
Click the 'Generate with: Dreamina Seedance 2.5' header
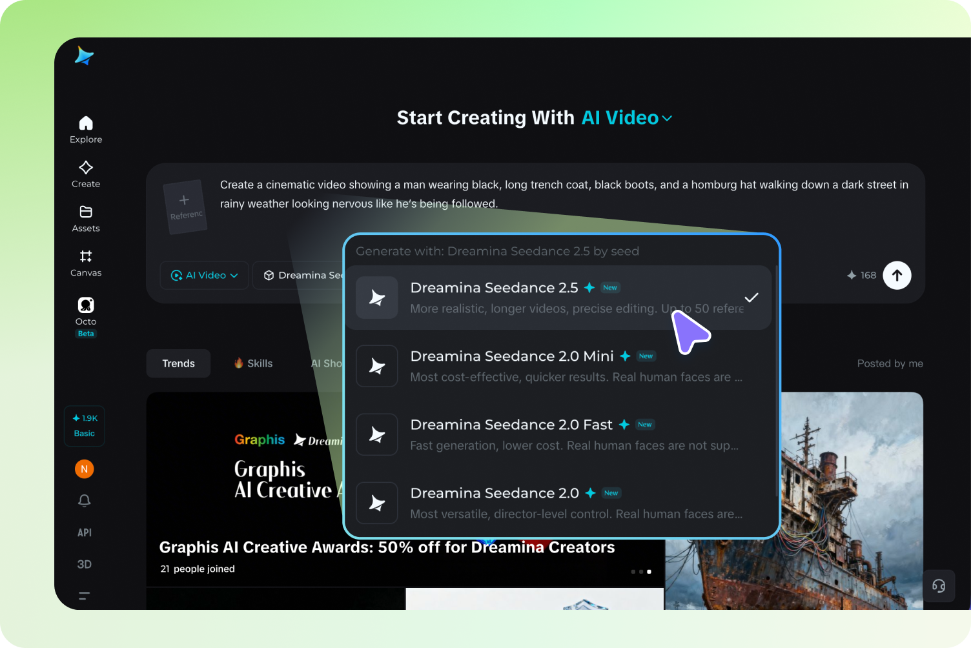[x=498, y=251]
